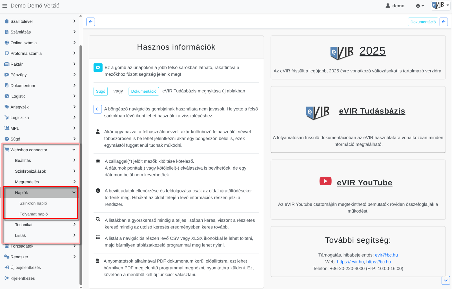Click the eVIR logo dropdown in header
The image size is (452, 289).
pos(440,5)
